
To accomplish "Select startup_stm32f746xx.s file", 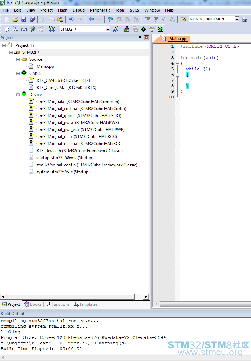I will [65, 158].
